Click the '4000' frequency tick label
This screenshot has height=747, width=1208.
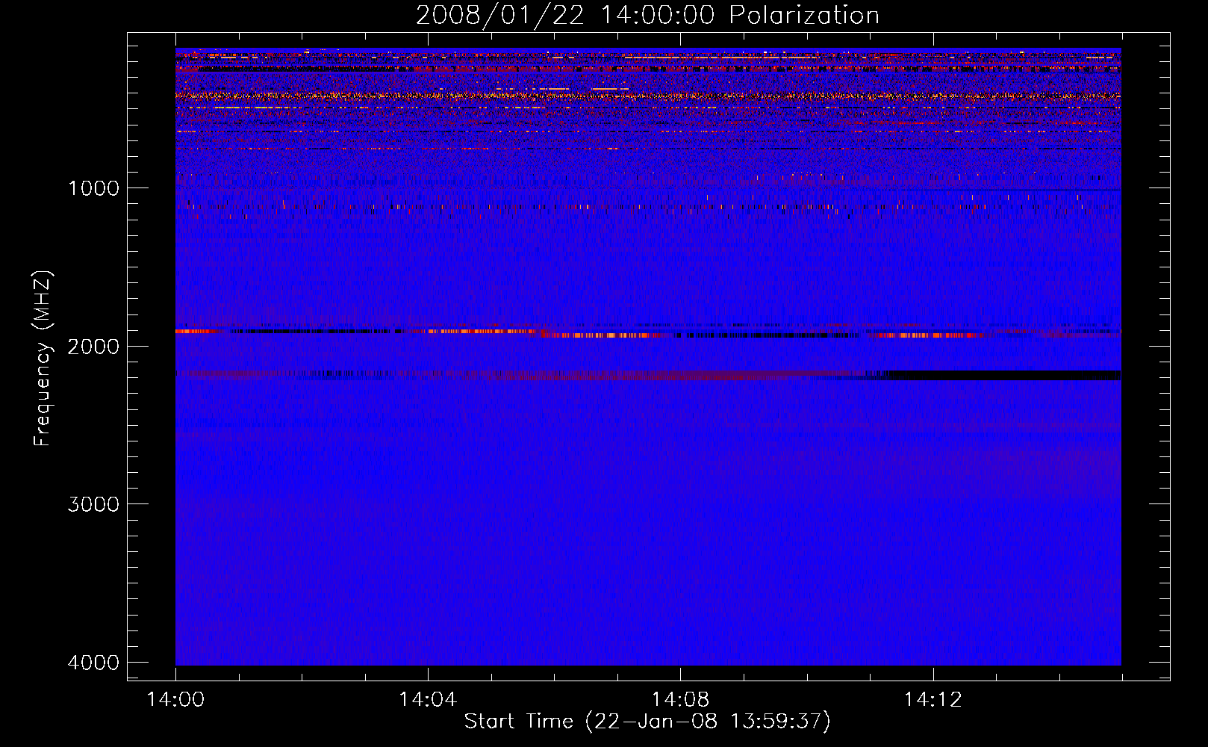93,663
